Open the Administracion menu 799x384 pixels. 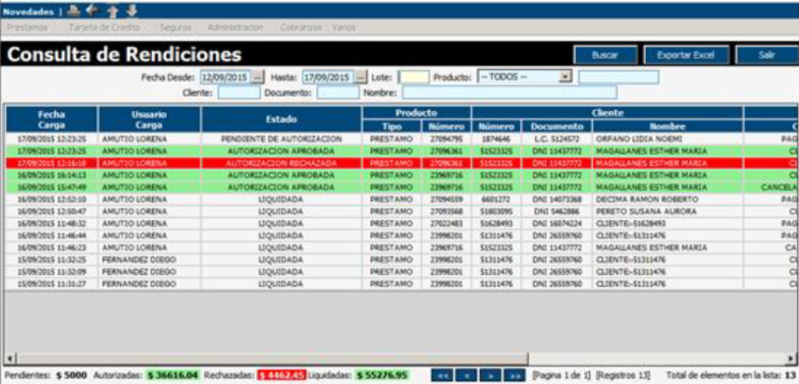pyautogui.click(x=235, y=27)
